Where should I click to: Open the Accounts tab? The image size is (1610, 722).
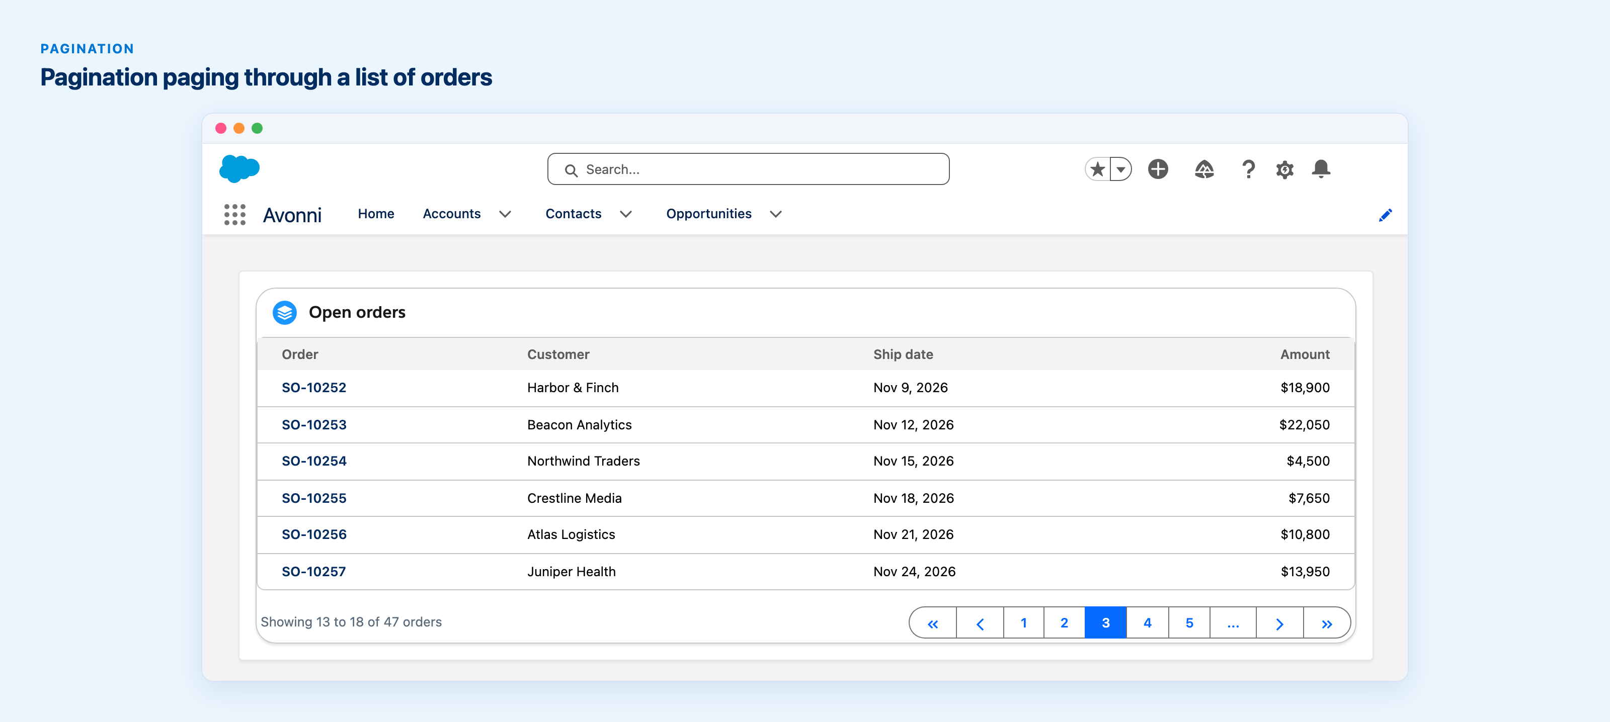pyautogui.click(x=451, y=214)
